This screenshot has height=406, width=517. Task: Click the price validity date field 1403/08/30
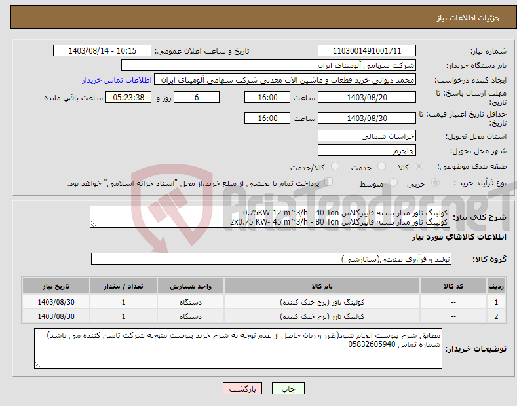(367, 118)
